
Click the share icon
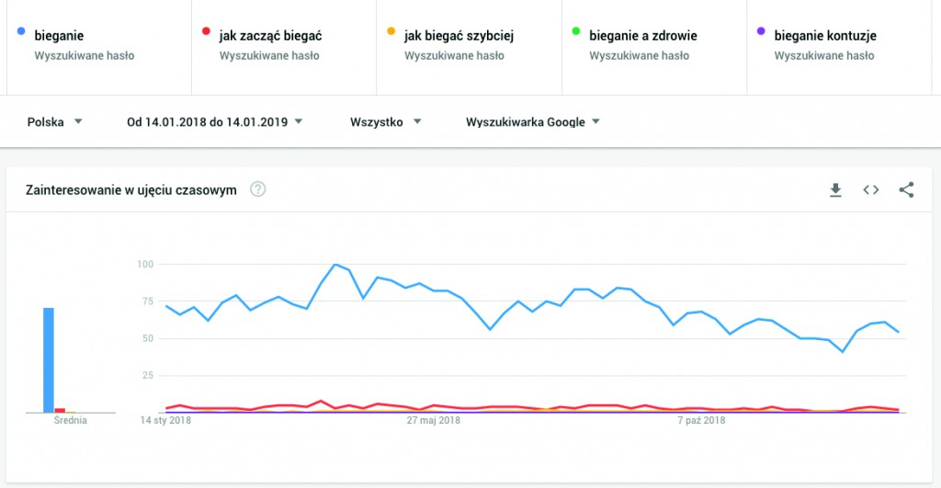pyautogui.click(x=906, y=190)
